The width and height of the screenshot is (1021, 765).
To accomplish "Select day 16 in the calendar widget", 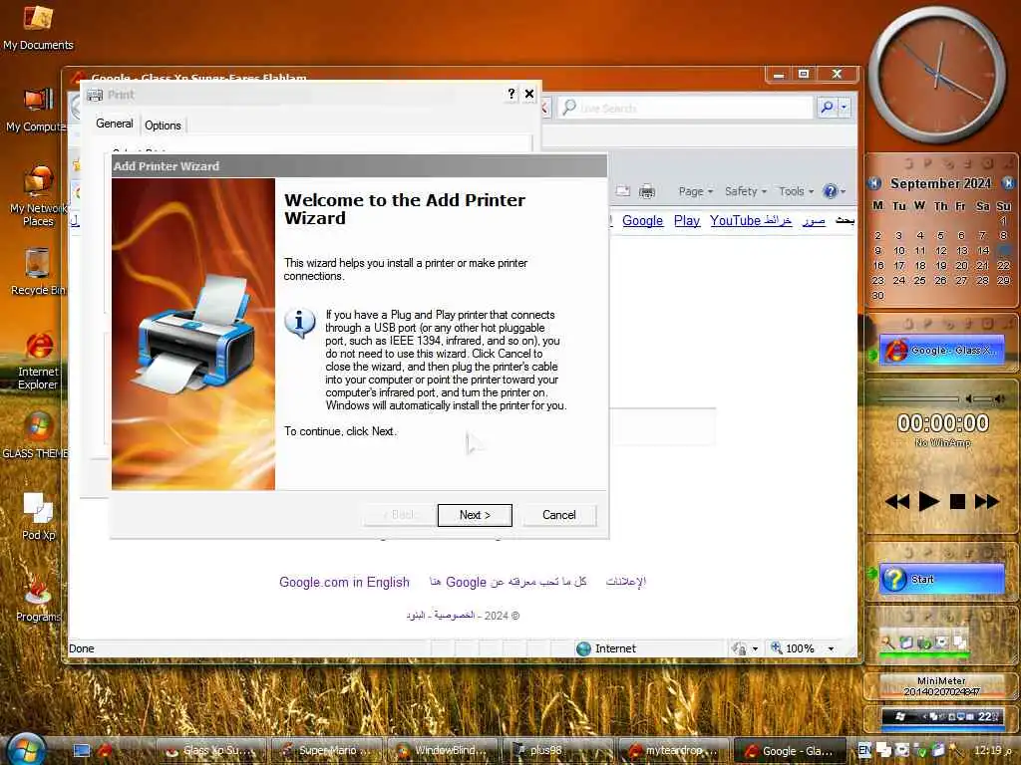I will (877, 265).
